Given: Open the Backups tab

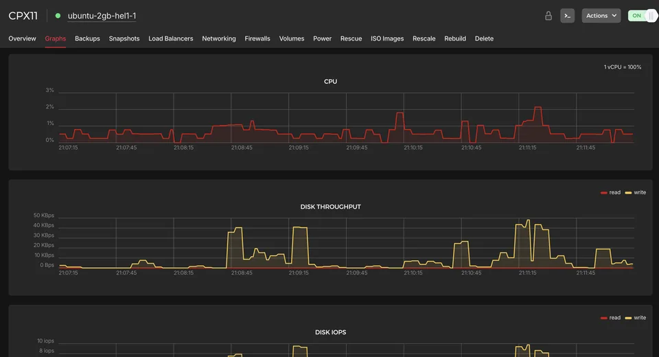Looking at the screenshot, I should [x=87, y=38].
